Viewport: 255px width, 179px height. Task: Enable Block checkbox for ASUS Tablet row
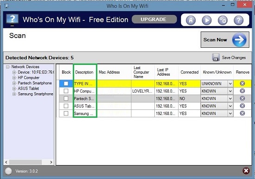pos(66,106)
